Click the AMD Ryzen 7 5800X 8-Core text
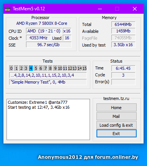 coord(42,23)
